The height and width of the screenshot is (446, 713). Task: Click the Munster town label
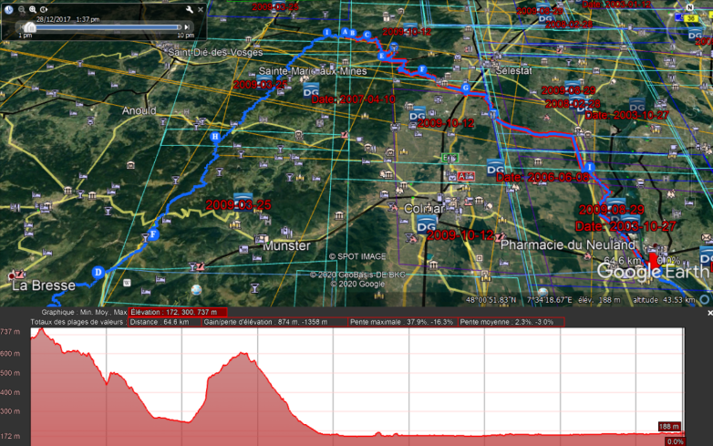[x=287, y=246]
